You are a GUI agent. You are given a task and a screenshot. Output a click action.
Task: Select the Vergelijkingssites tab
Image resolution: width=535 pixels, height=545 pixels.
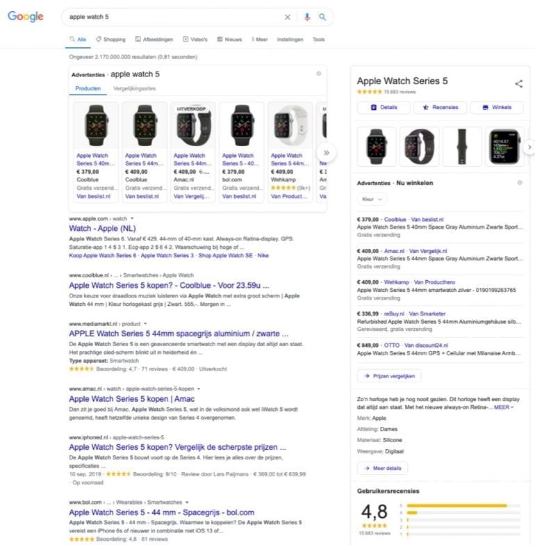[x=135, y=88]
